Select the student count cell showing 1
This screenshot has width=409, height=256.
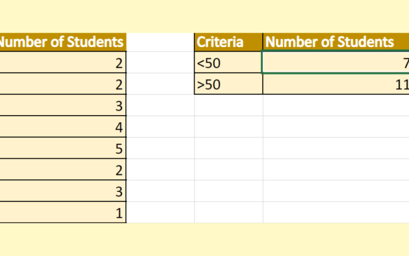coord(62,212)
